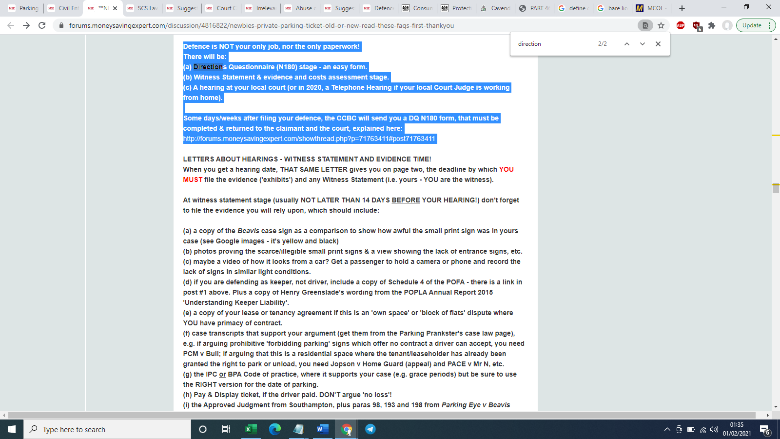Open the forums.moneysavingexpert.com showthread link
This screenshot has height=439, width=780.
tap(309, 139)
